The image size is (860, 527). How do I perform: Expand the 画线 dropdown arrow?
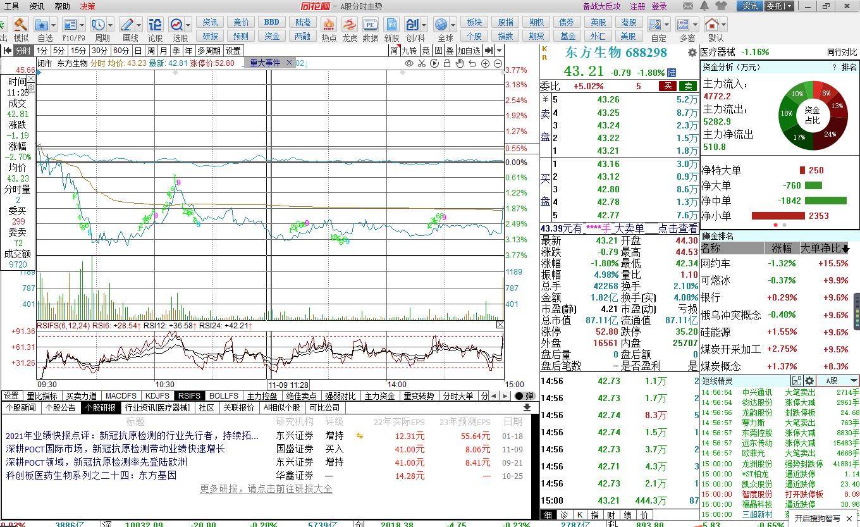point(138,25)
